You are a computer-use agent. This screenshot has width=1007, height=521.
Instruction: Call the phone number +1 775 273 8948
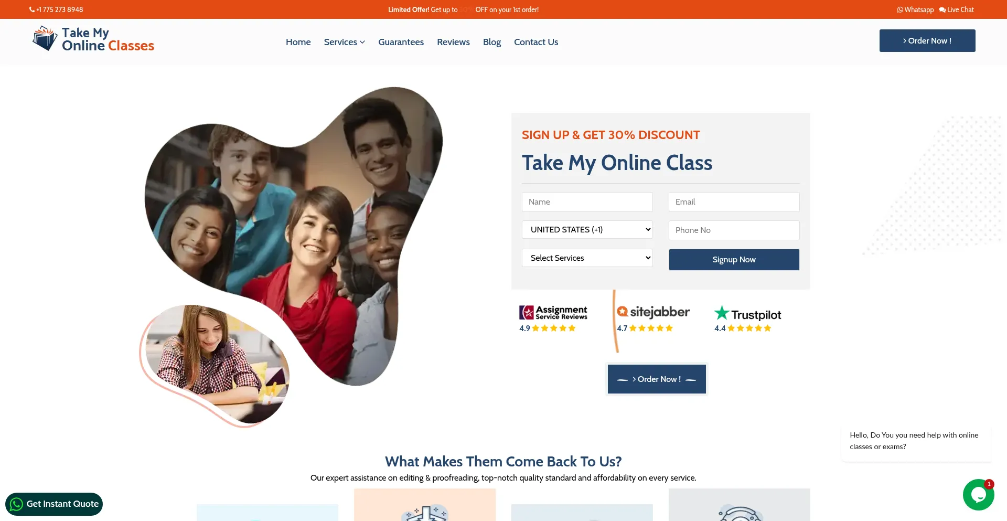[56, 9]
